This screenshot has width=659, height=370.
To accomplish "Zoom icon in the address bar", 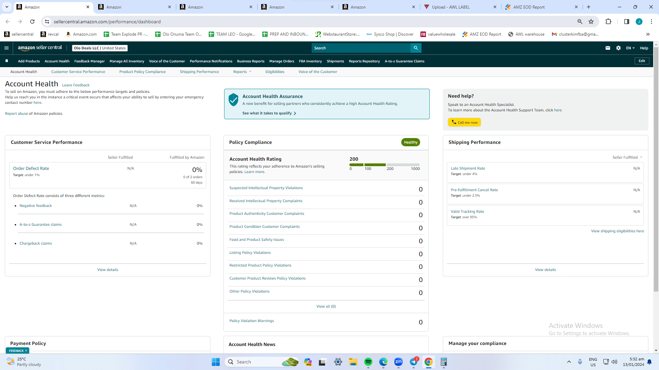I will pos(580,22).
